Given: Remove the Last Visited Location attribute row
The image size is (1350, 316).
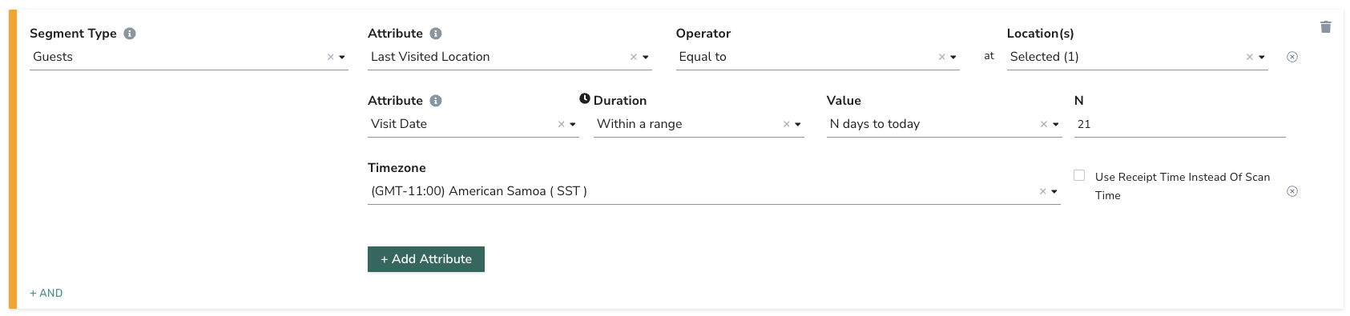Looking at the screenshot, I should (x=1292, y=57).
